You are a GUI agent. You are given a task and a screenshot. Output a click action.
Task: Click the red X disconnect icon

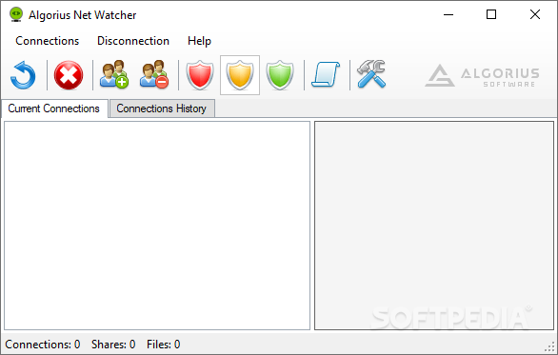pos(69,75)
